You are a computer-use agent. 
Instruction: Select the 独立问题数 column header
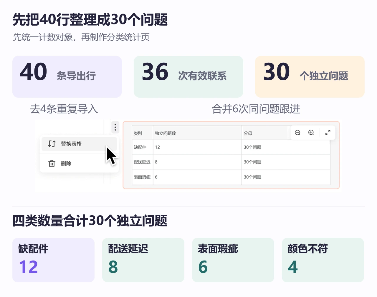[197, 133]
